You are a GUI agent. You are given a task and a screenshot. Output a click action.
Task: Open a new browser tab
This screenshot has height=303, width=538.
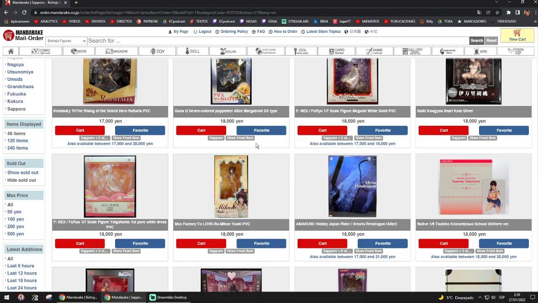tap(76, 3)
